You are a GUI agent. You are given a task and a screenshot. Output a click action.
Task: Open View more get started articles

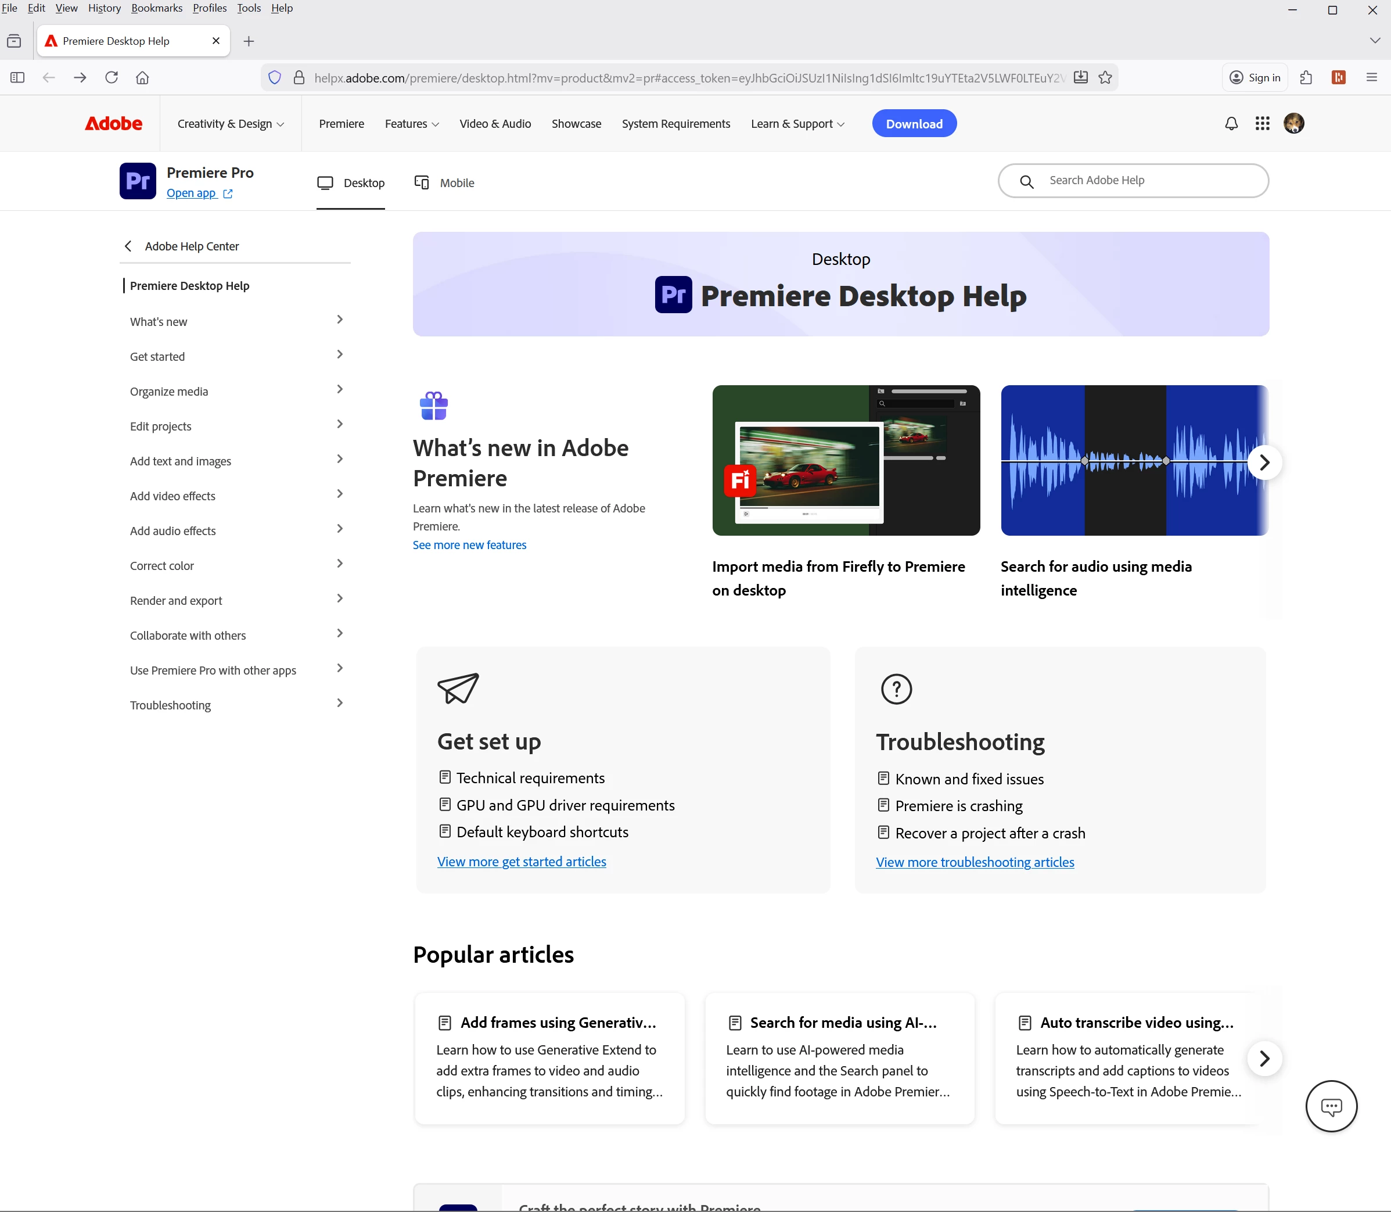tap(521, 862)
